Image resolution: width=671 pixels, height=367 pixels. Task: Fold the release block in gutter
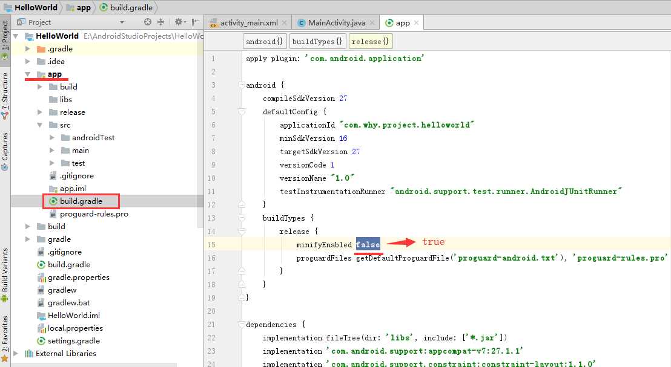pos(242,231)
